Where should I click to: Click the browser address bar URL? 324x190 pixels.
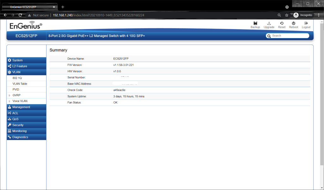(99, 15)
